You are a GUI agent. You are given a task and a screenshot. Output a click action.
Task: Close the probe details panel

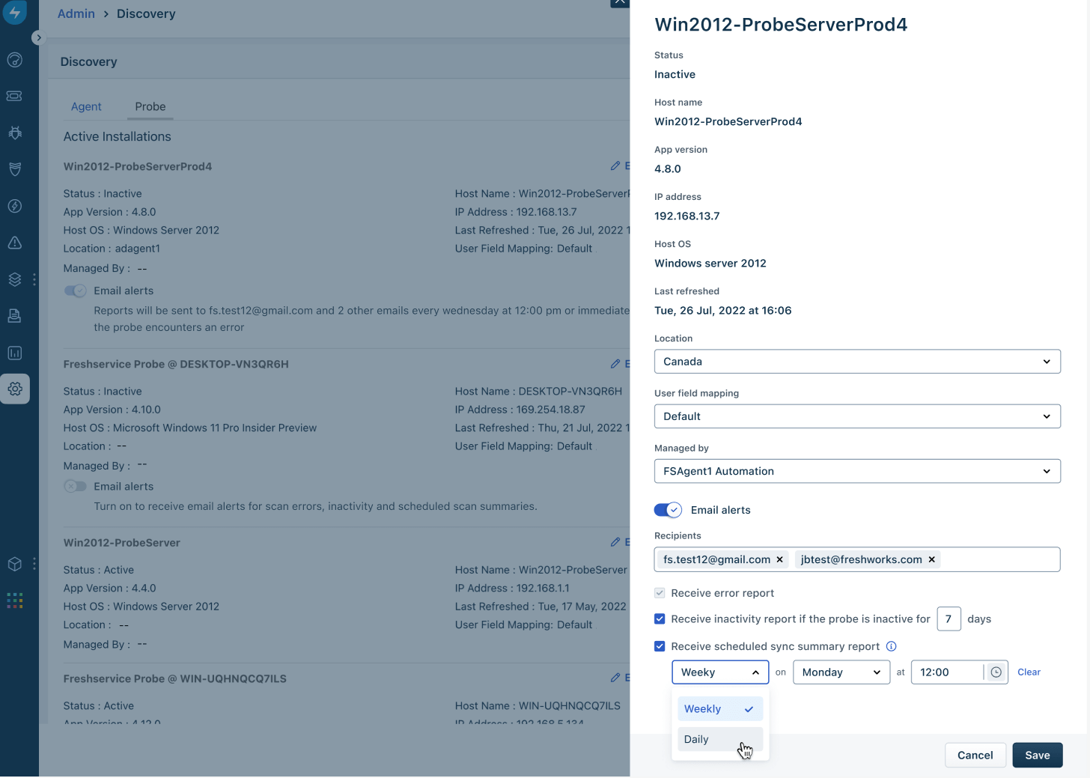[x=620, y=2]
